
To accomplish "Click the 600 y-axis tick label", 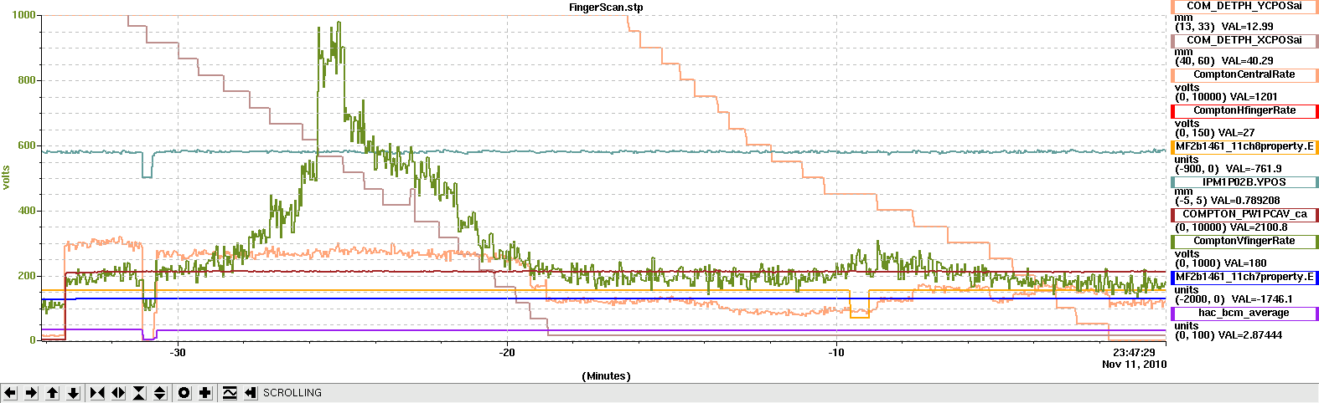I will point(28,145).
